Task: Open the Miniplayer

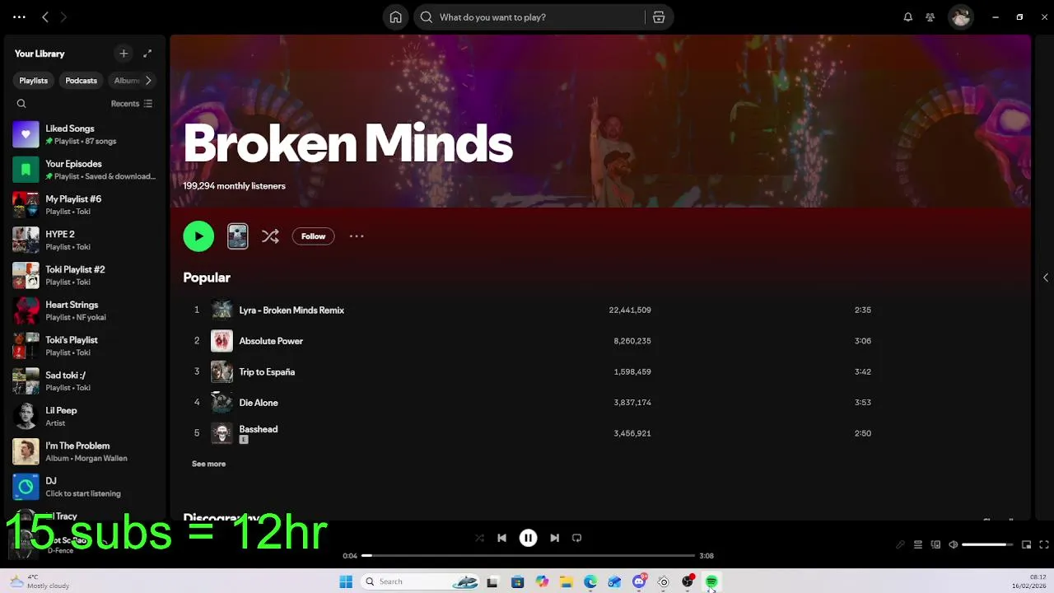Action: click(x=1026, y=544)
